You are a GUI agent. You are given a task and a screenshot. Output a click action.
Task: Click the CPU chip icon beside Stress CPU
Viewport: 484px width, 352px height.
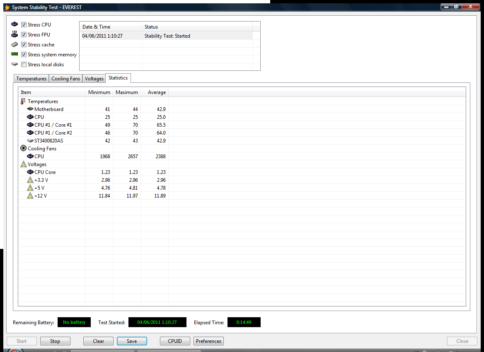point(15,24)
